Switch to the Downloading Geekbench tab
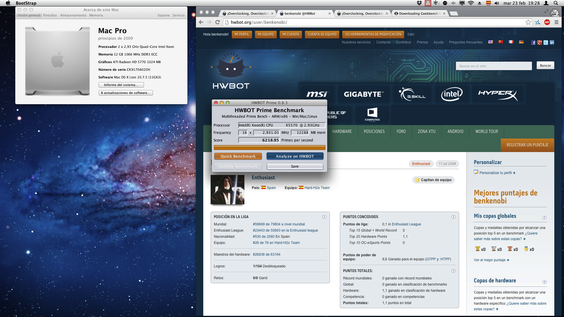 coord(419,14)
